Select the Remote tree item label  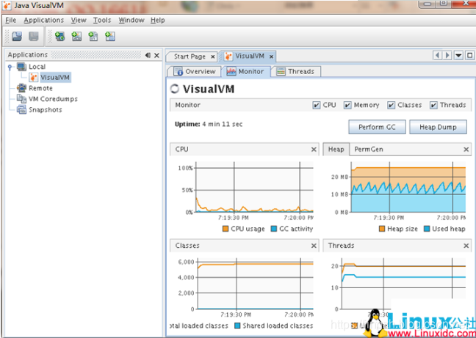coord(40,88)
